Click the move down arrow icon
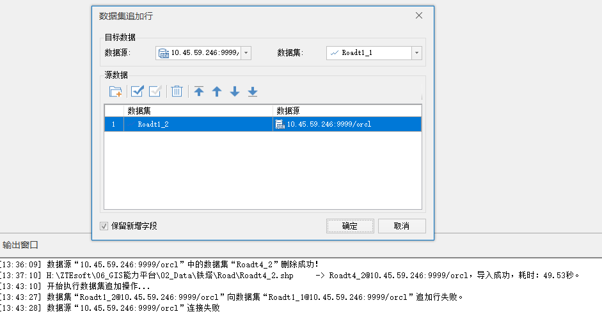The height and width of the screenshot is (321, 602). click(x=235, y=91)
